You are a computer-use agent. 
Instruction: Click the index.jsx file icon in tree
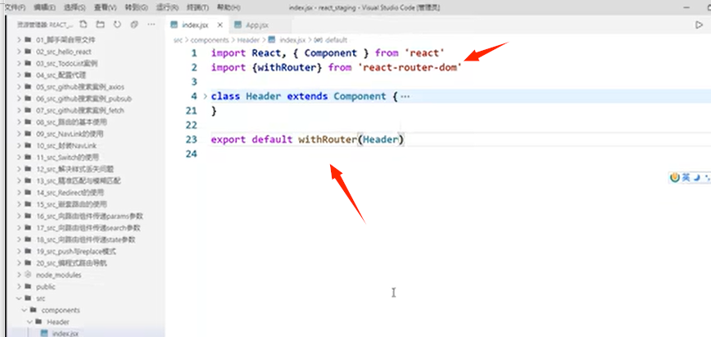(x=44, y=334)
